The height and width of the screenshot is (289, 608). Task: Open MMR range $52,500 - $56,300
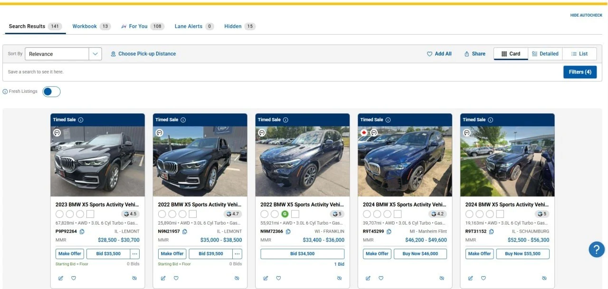pos(528,240)
